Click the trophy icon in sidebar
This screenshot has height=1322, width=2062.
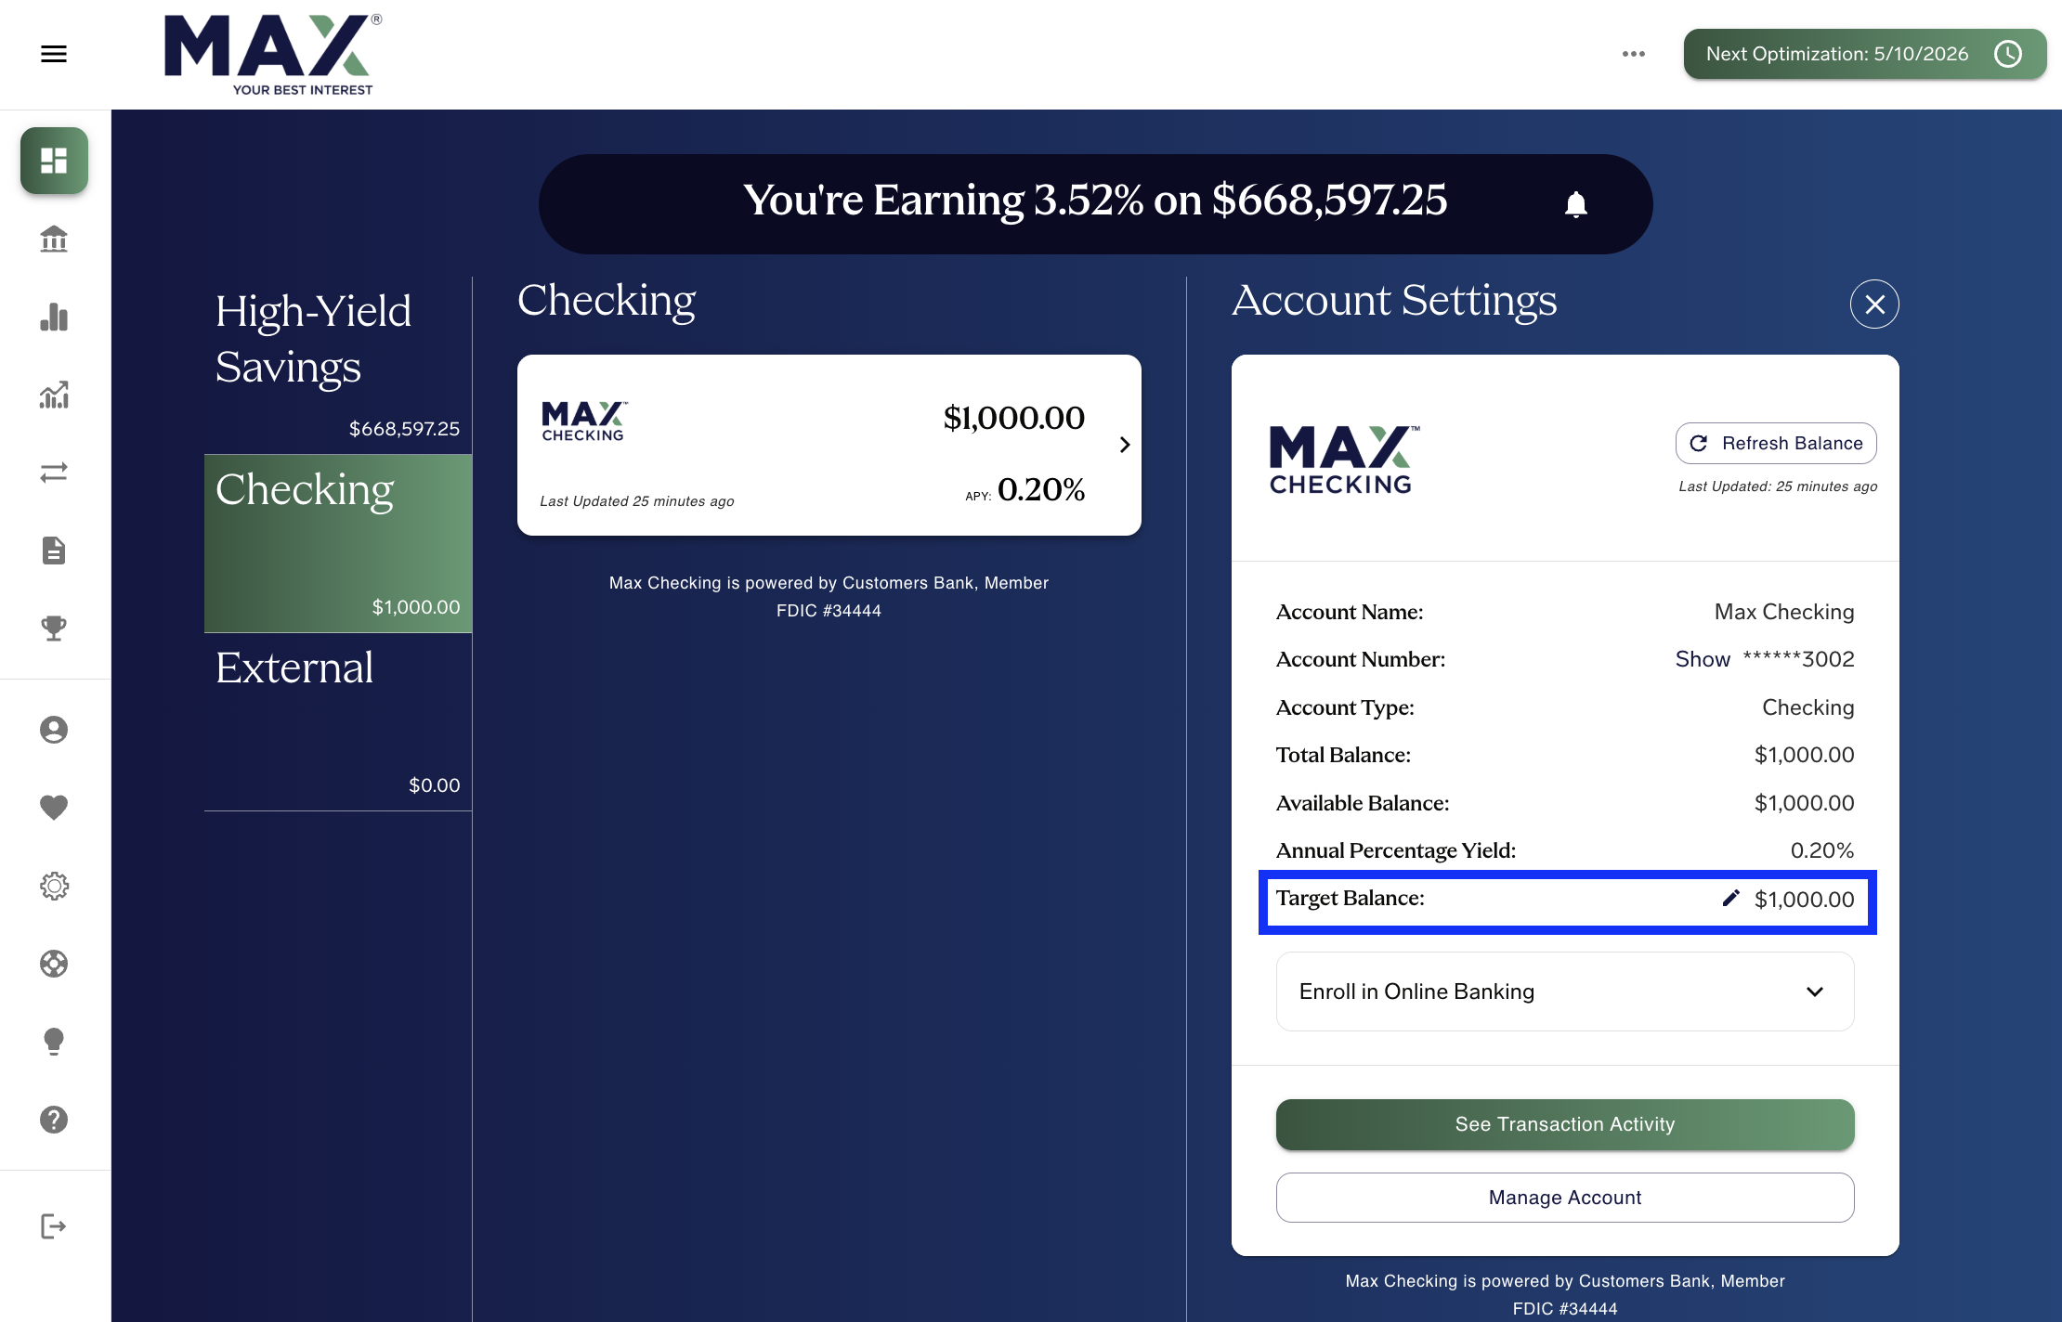click(x=54, y=629)
